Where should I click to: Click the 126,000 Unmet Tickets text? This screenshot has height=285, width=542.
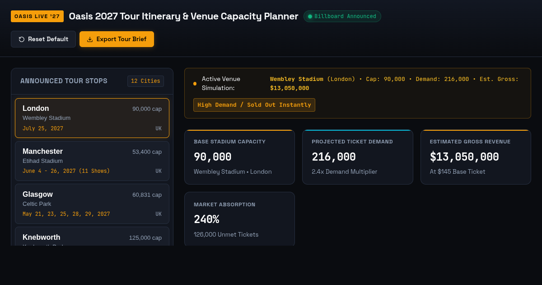(226, 234)
